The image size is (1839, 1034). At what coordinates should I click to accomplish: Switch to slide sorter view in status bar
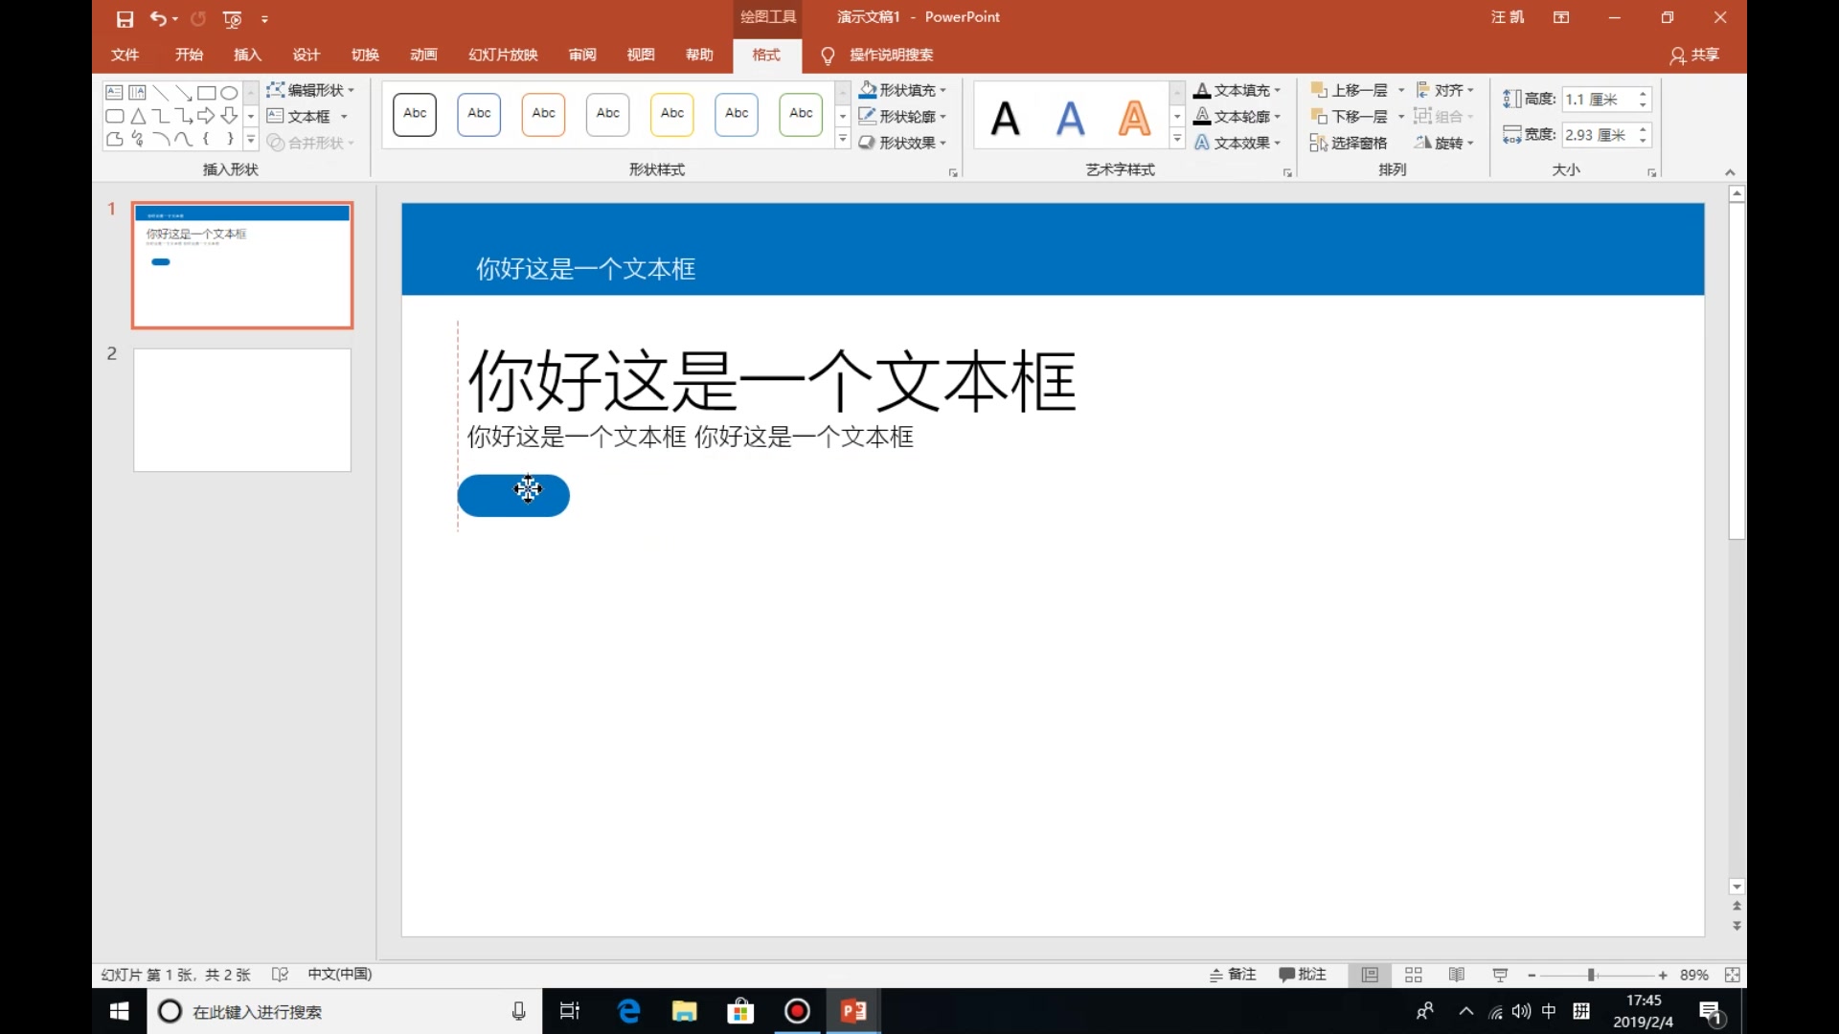(x=1413, y=974)
